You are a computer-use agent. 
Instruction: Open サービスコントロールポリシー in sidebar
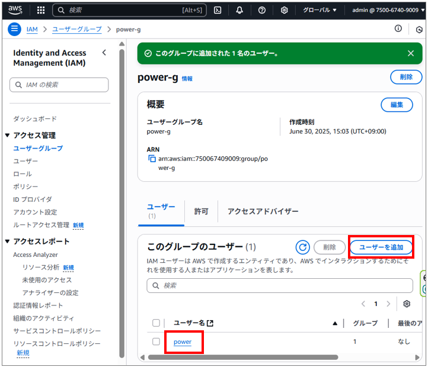pos(57,331)
